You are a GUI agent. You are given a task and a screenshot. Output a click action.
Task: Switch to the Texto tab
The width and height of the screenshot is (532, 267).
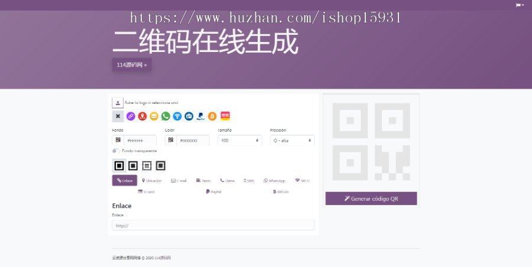[x=203, y=181]
